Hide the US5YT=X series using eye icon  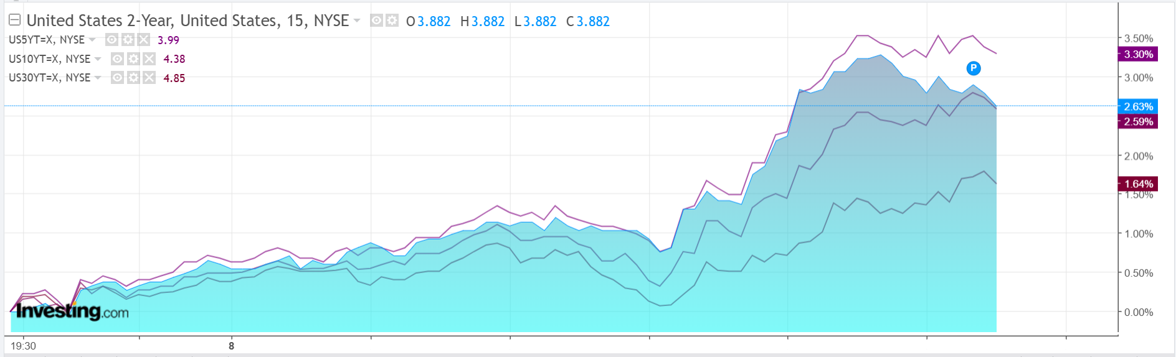pyautogui.click(x=111, y=40)
